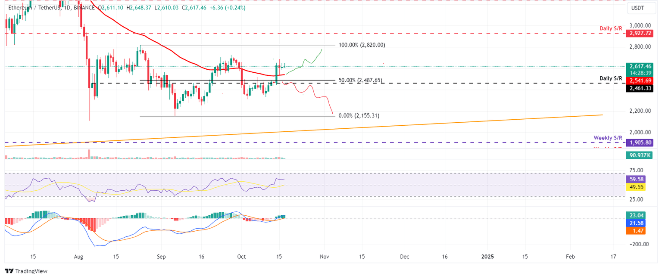Click the TradingView logo
This screenshot has width=662, height=279.
[26, 271]
